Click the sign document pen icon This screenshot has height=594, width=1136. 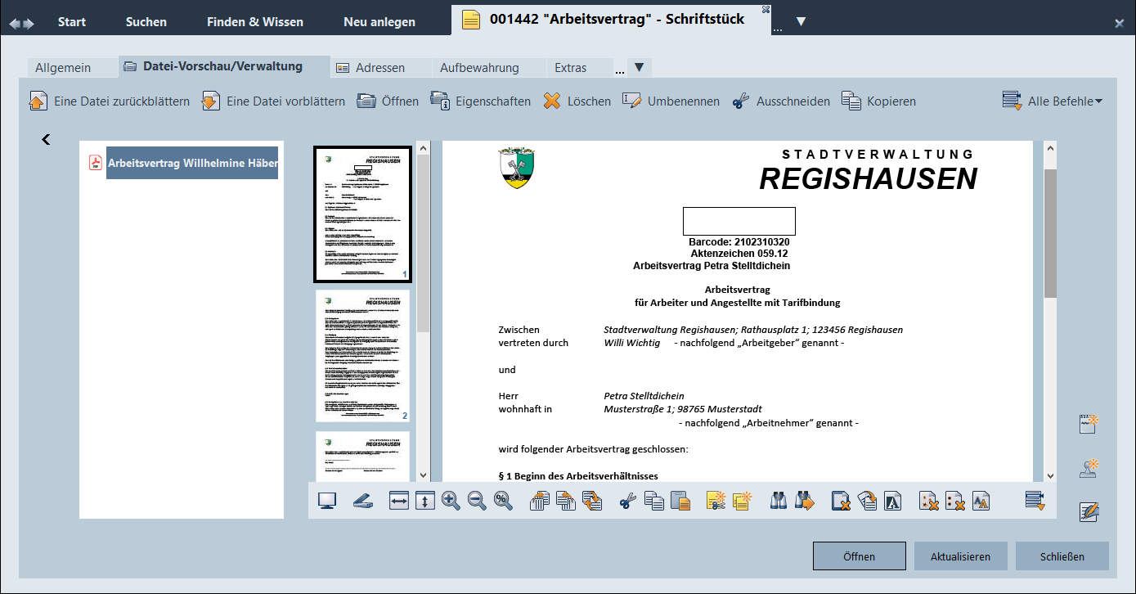pyautogui.click(x=1088, y=512)
